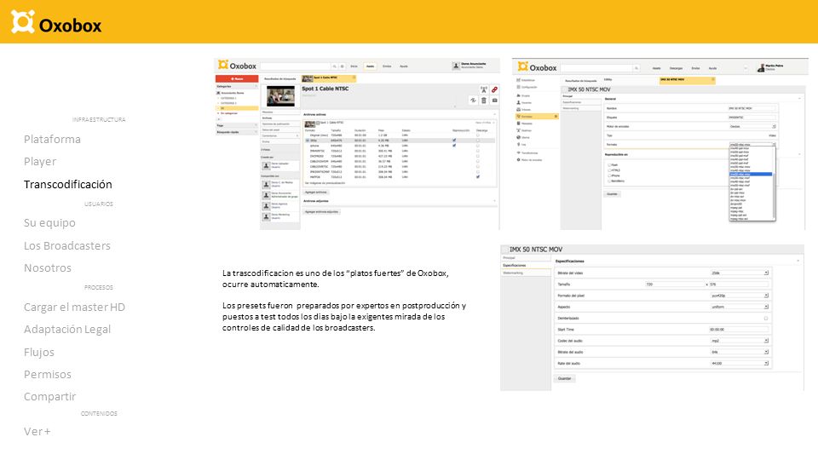Click the trash delete icon for Spot 1 Cable NTSC
This screenshot has height=460, width=818.
pyautogui.click(x=484, y=101)
